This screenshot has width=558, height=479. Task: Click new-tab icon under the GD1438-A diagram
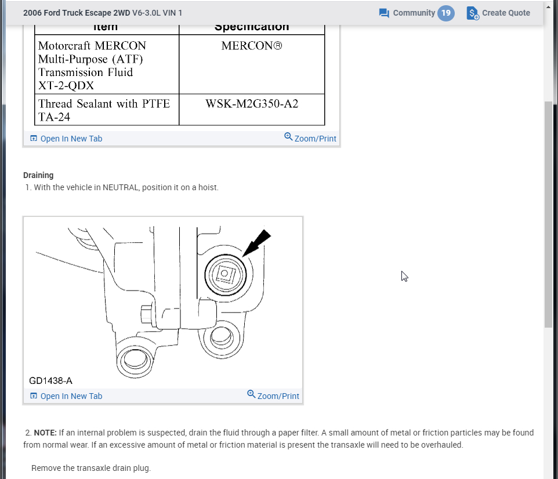click(34, 395)
